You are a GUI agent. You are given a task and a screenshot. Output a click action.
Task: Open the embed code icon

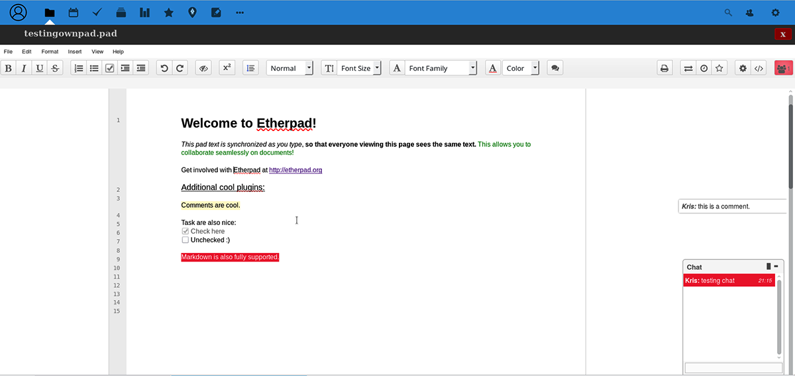[759, 68]
